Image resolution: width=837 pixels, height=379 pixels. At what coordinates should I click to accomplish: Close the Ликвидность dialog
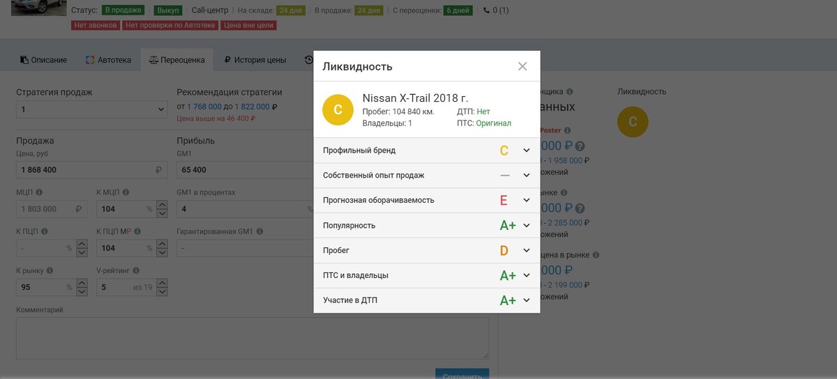pyautogui.click(x=522, y=66)
